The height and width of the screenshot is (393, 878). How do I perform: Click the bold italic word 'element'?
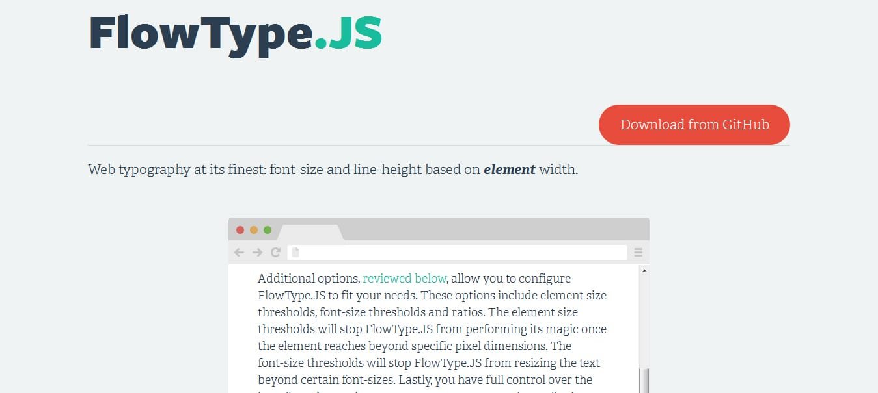[x=510, y=170]
